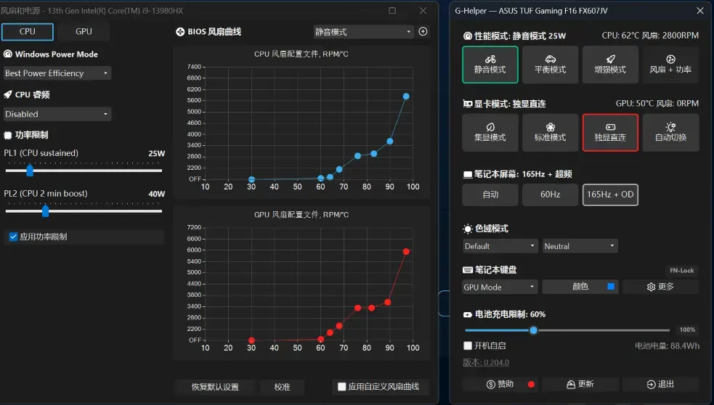This screenshot has width=714, height=405.
Task: Select 集显模式 Eco GPU mode
Action: click(x=490, y=132)
